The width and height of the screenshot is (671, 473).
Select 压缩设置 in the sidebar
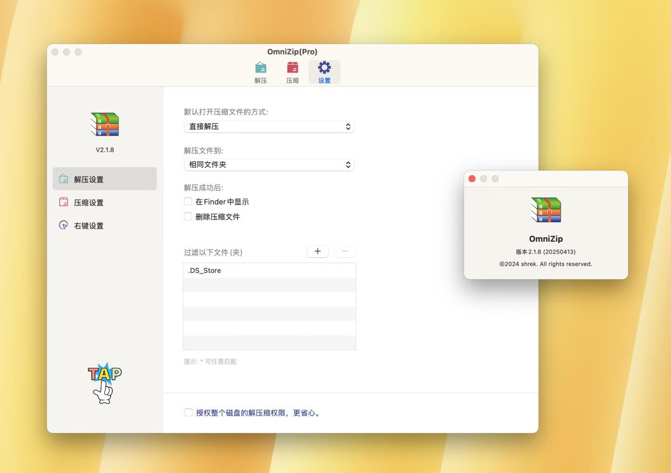click(104, 202)
